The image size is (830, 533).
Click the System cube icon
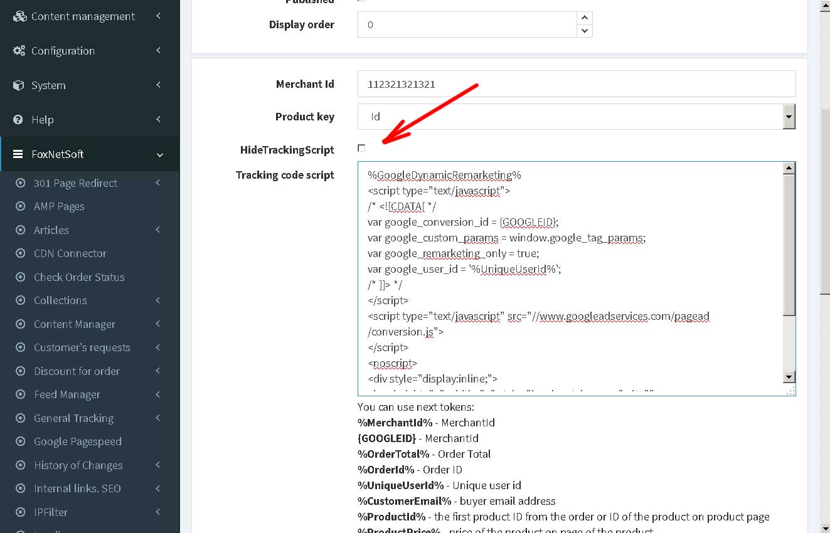point(19,85)
